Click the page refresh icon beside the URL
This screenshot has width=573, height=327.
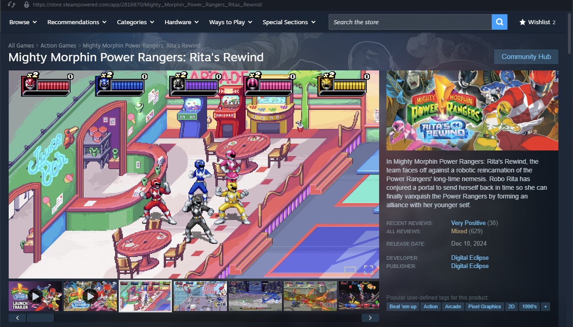[x=12, y=5]
